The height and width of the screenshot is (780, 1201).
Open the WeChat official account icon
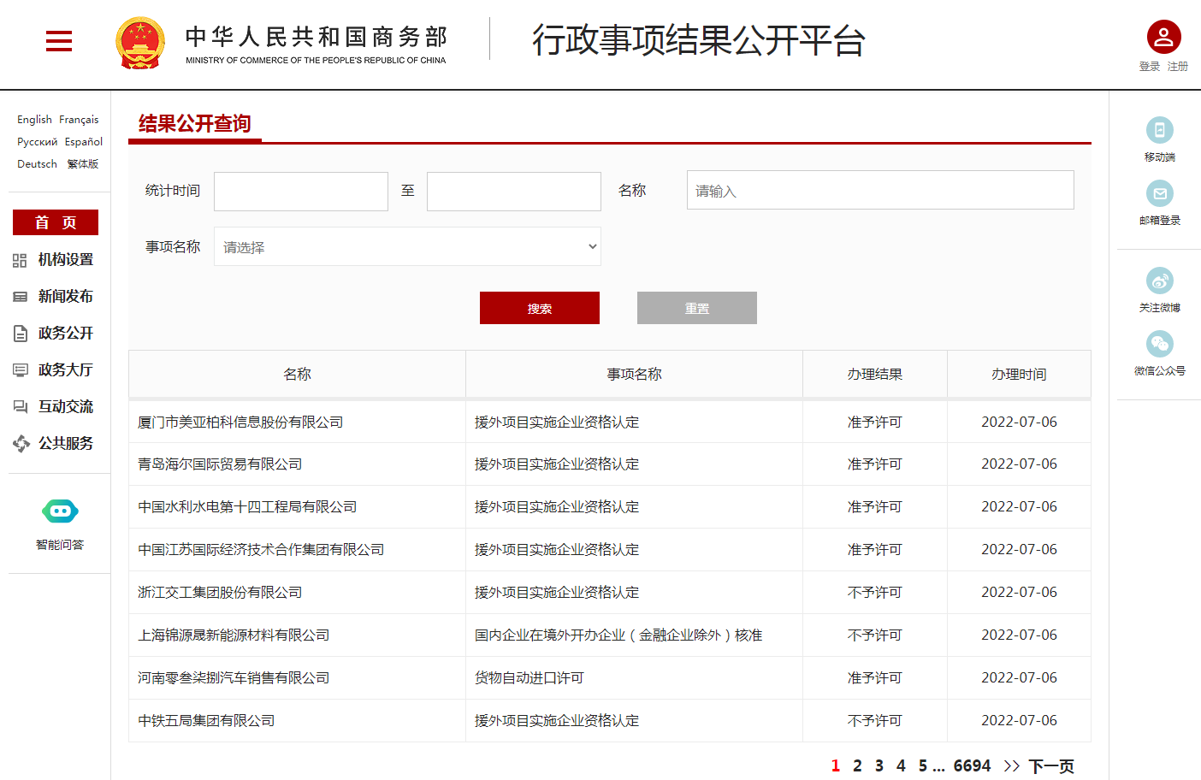(1159, 344)
